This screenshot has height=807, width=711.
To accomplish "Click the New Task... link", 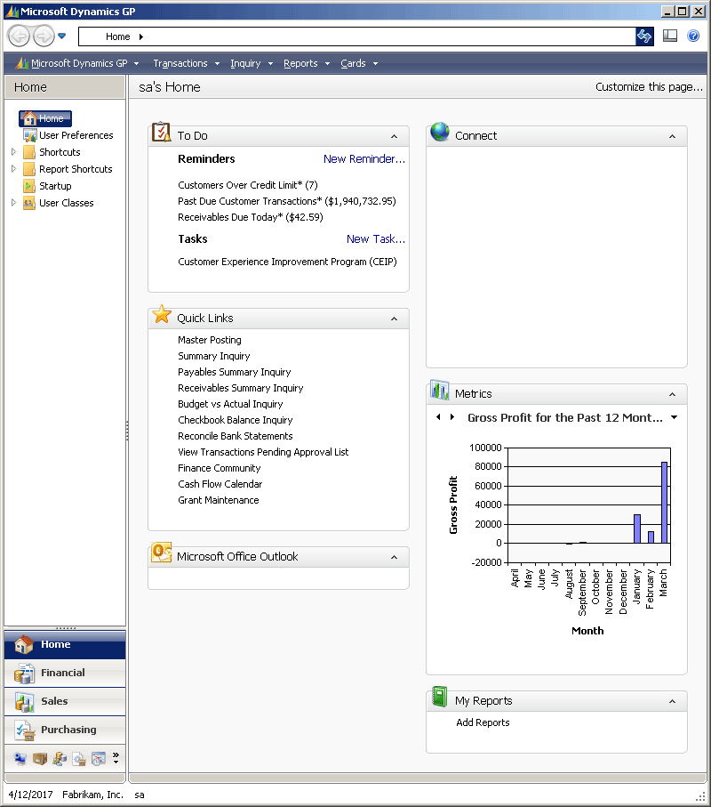I will click(x=375, y=238).
